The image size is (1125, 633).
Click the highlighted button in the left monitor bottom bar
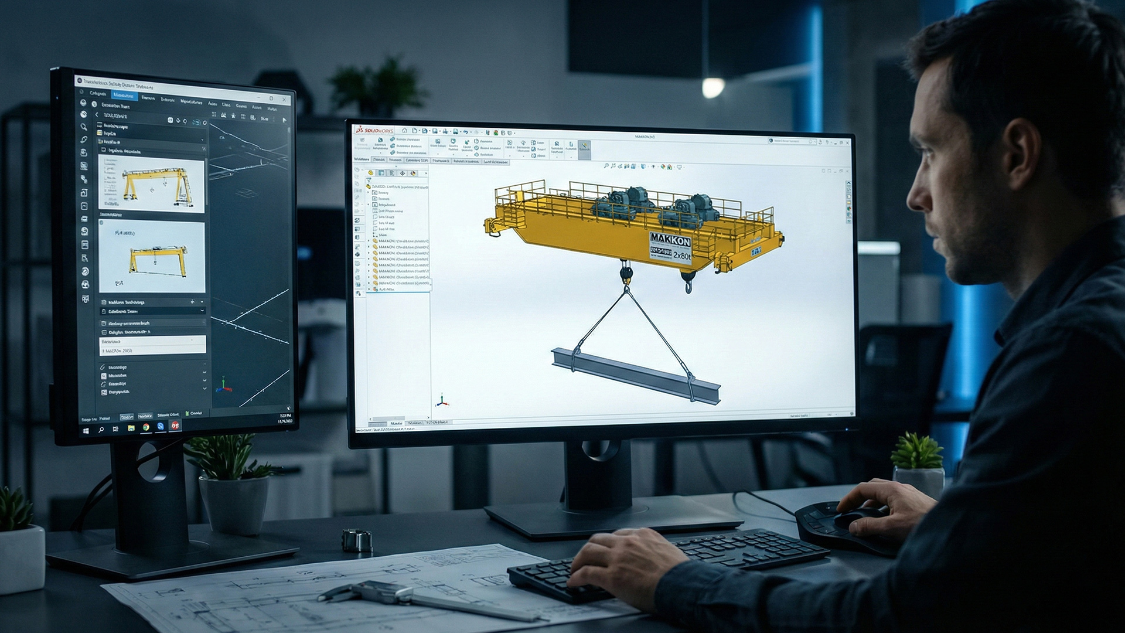[x=127, y=417]
